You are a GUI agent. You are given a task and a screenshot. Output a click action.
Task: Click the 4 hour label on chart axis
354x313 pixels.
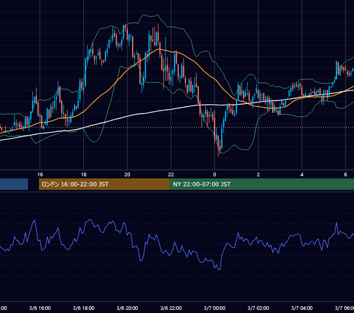click(302, 175)
